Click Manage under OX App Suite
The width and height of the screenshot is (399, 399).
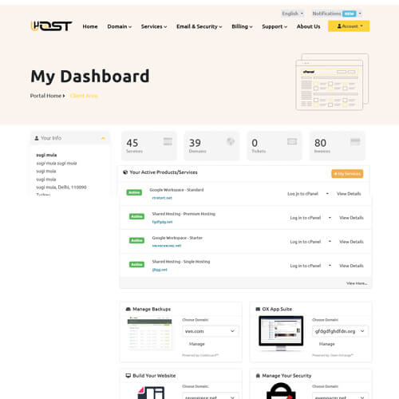coord(326,344)
